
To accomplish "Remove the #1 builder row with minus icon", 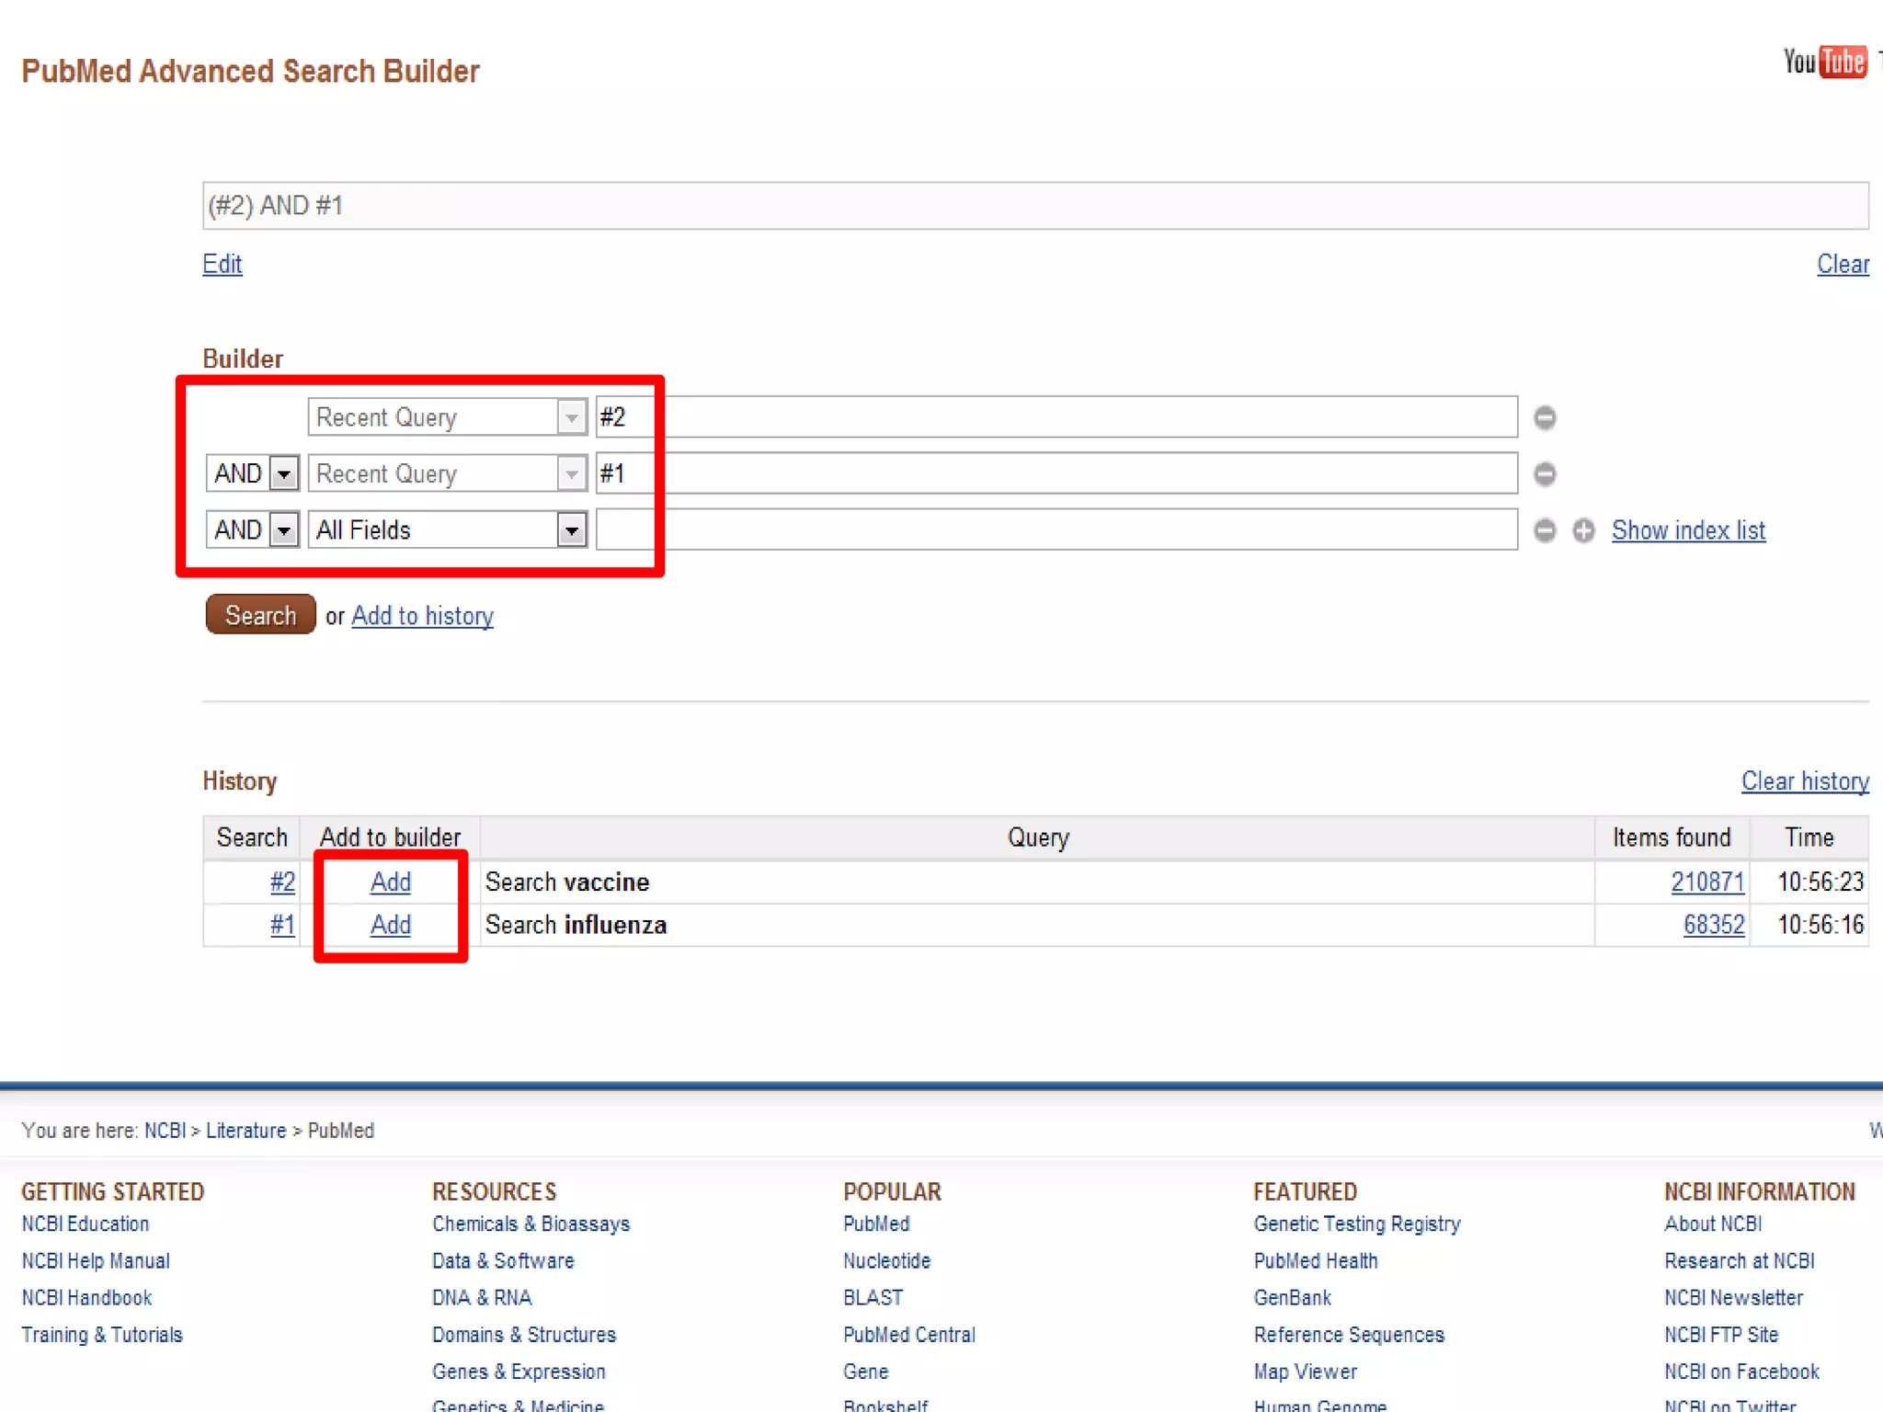I will tap(1545, 474).
